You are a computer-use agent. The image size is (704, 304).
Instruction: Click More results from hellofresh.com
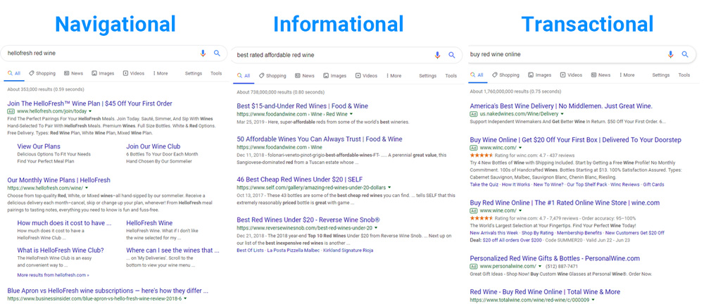pos(53,275)
